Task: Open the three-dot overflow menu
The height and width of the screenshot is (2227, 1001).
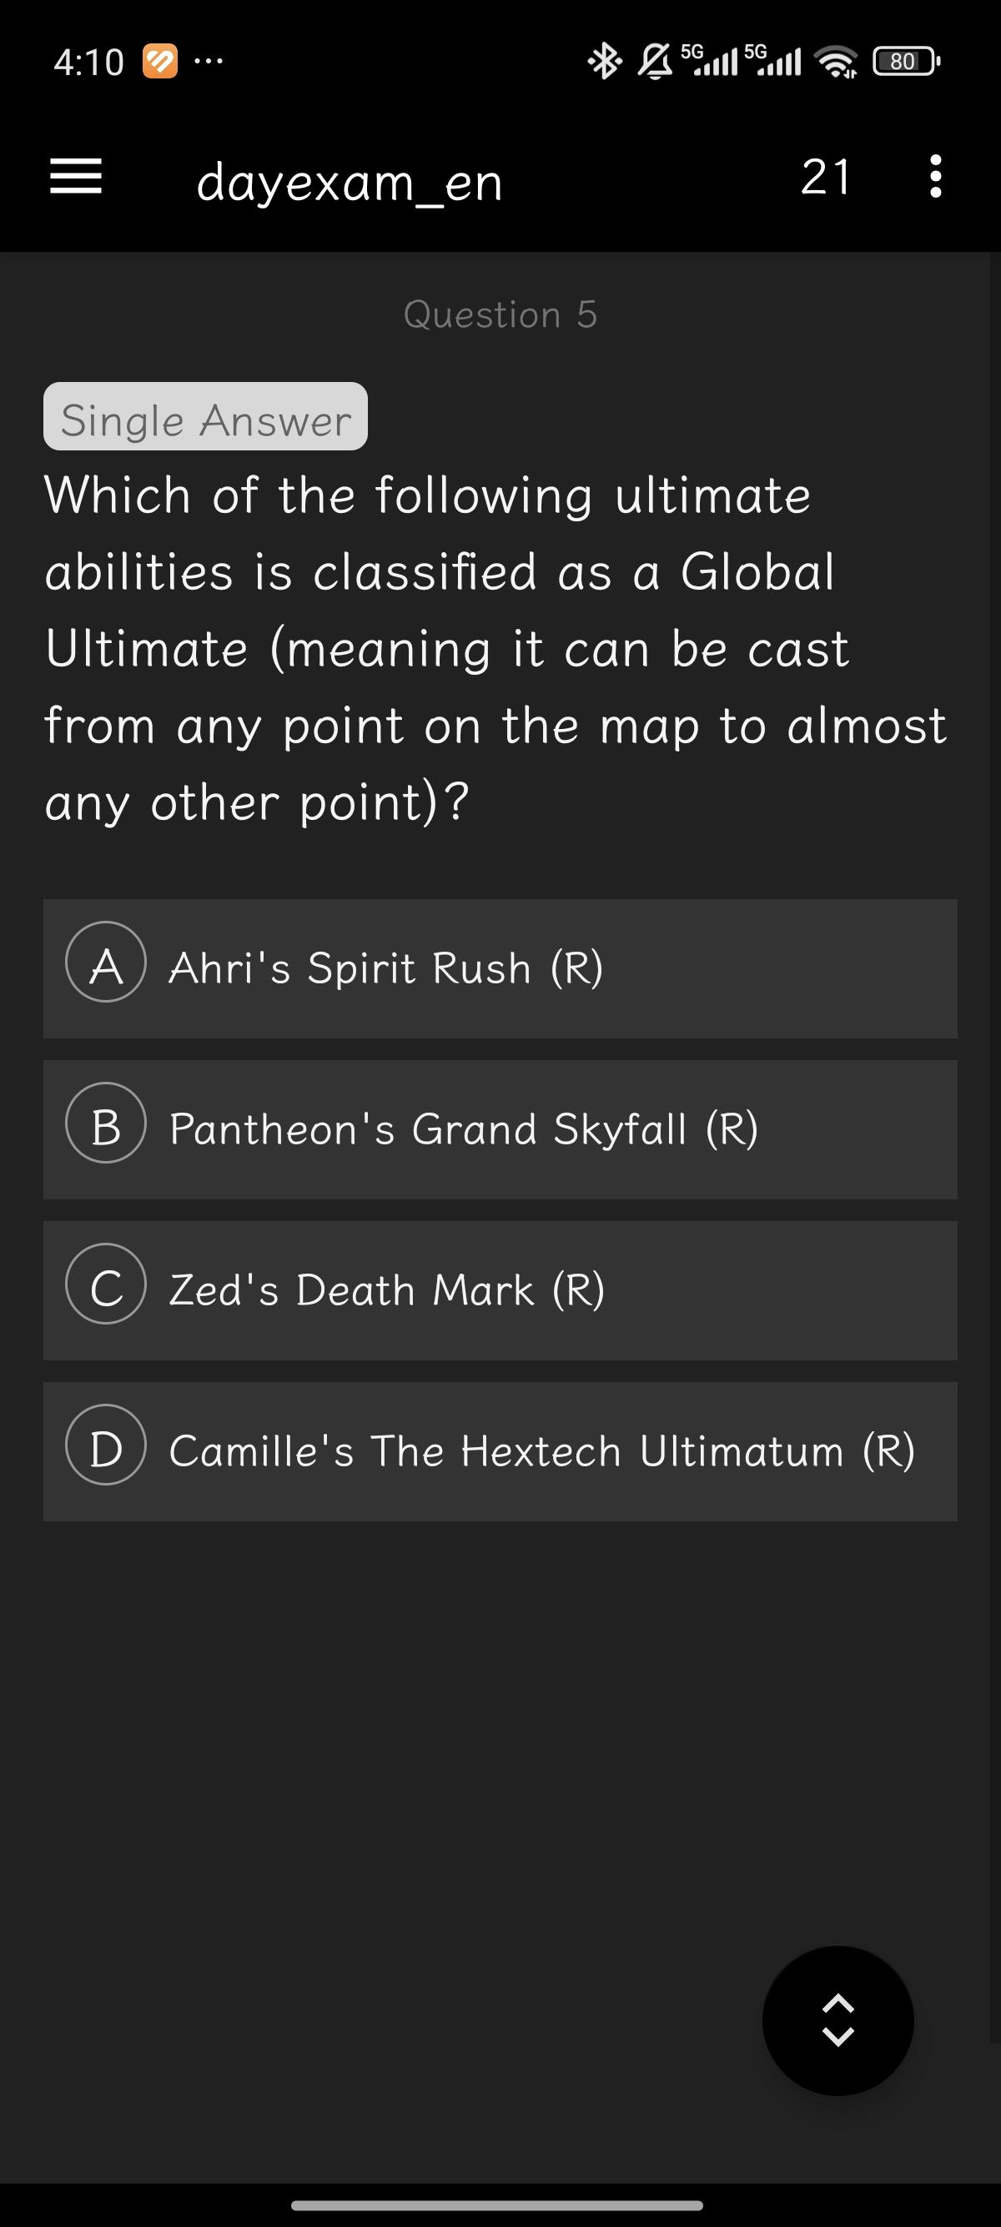Action: pyautogui.click(x=934, y=176)
